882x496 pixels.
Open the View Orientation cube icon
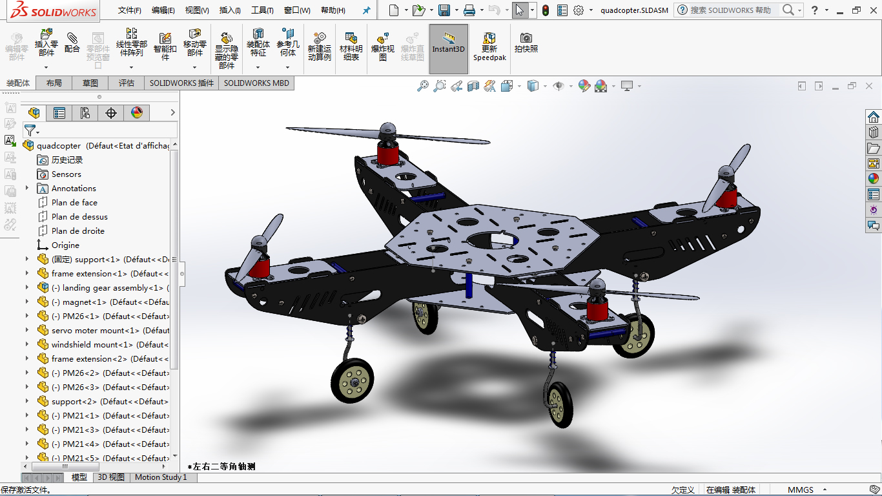[x=507, y=86]
